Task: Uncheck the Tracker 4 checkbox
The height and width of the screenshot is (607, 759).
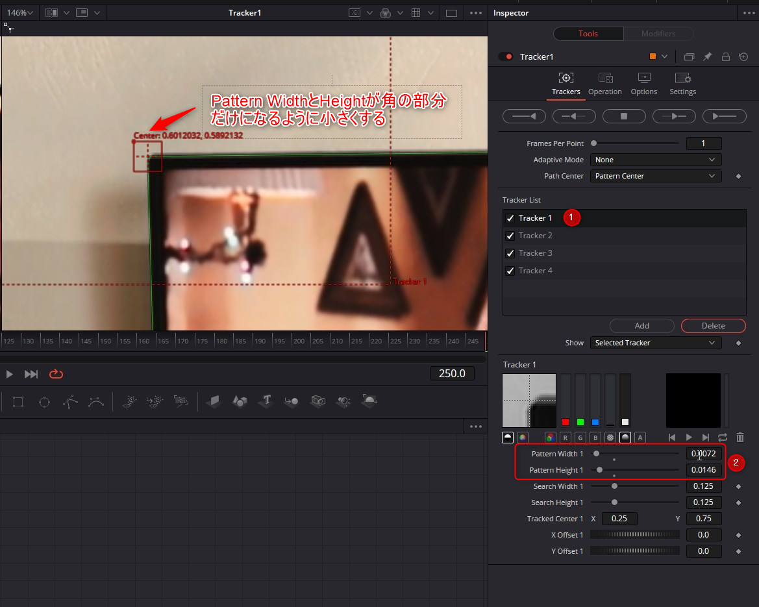Action: 510,271
